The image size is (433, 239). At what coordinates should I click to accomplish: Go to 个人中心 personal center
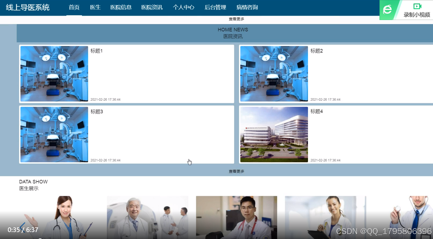(x=183, y=8)
